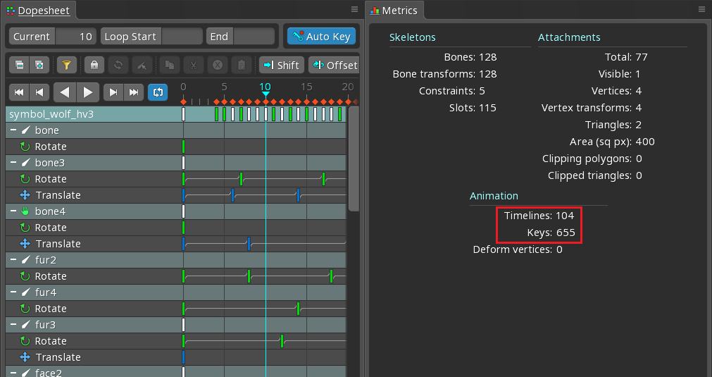Jump to the first frame

click(19, 92)
